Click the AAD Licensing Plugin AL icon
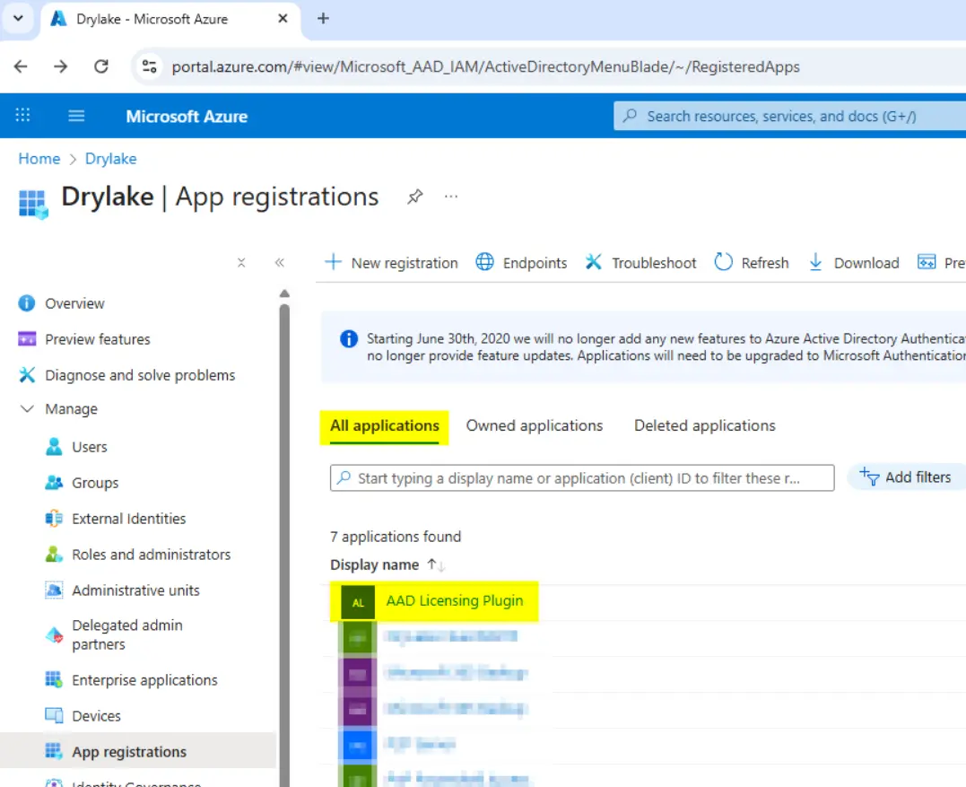 coord(358,602)
